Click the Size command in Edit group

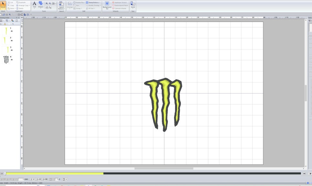pos(77,5)
